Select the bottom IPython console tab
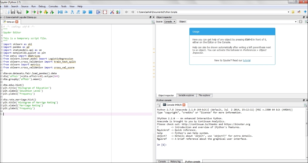Viewport: 308px width, 163px height. [x=192, y=161]
